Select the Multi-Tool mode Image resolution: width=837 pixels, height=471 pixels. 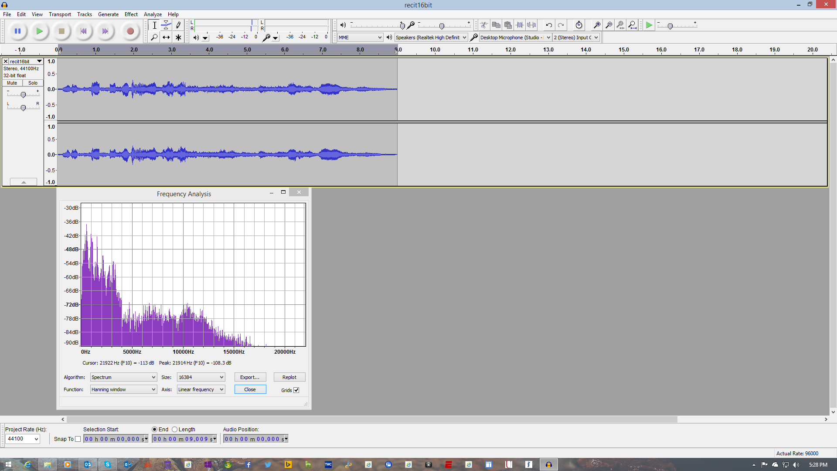178,38
